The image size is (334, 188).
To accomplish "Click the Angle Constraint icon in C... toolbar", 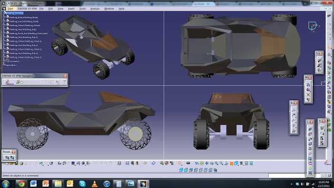I will 310,144.
